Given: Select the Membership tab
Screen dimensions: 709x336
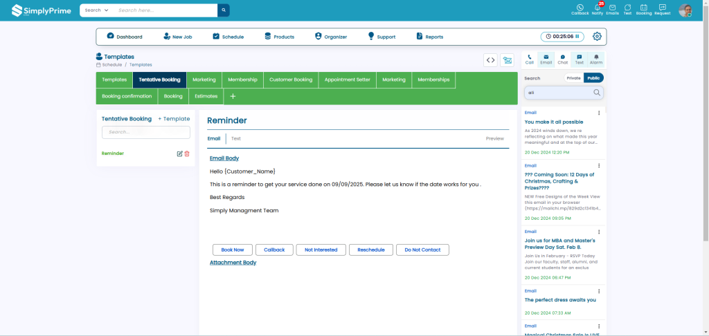Looking at the screenshot, I should pos(243,80).
